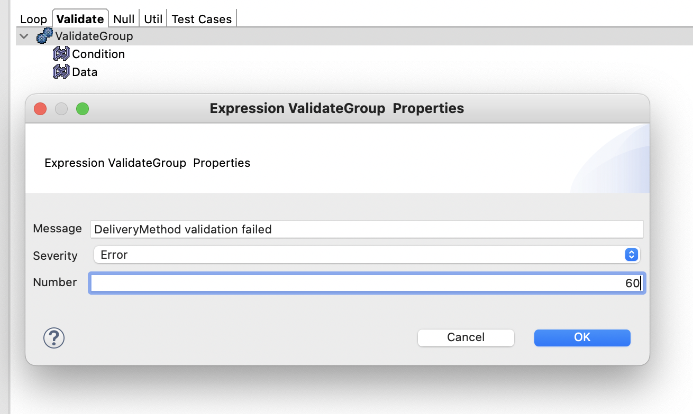
Task: Click the Data expression icon
Action: 61,72
